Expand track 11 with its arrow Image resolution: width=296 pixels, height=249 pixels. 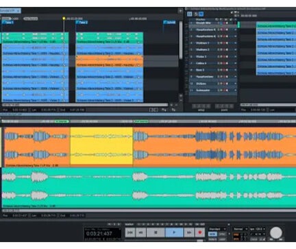click(235, 91)
